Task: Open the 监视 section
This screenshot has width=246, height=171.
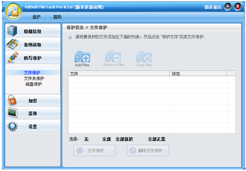Action: (33, 113)
